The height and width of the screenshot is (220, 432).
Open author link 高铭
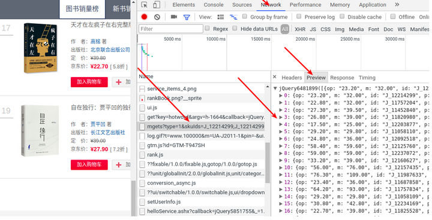95,41
